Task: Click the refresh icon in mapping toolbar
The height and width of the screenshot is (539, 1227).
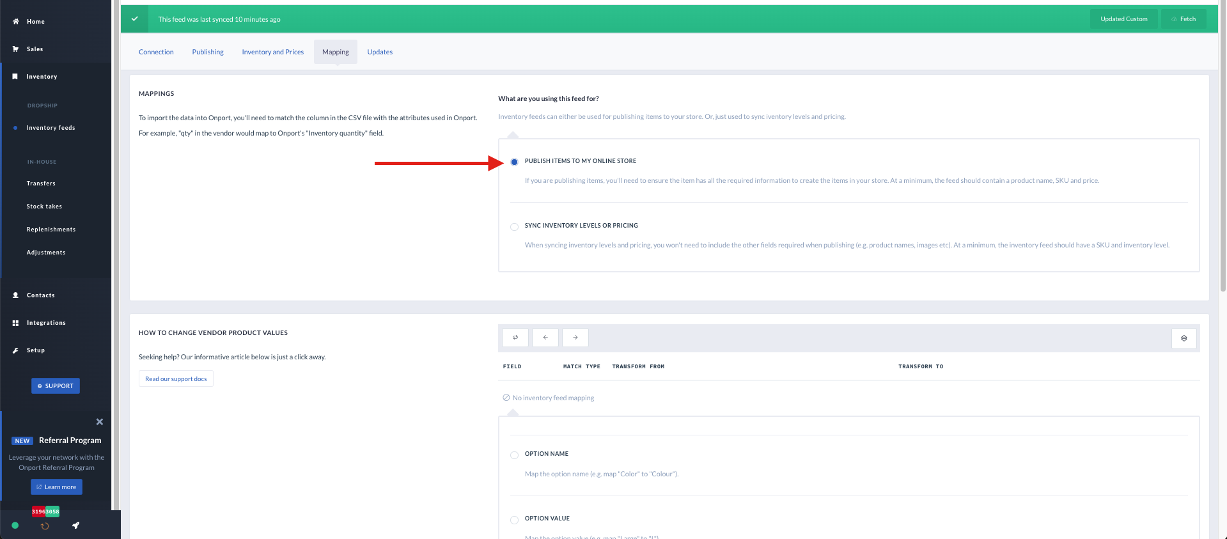Action: click(515, 338)
